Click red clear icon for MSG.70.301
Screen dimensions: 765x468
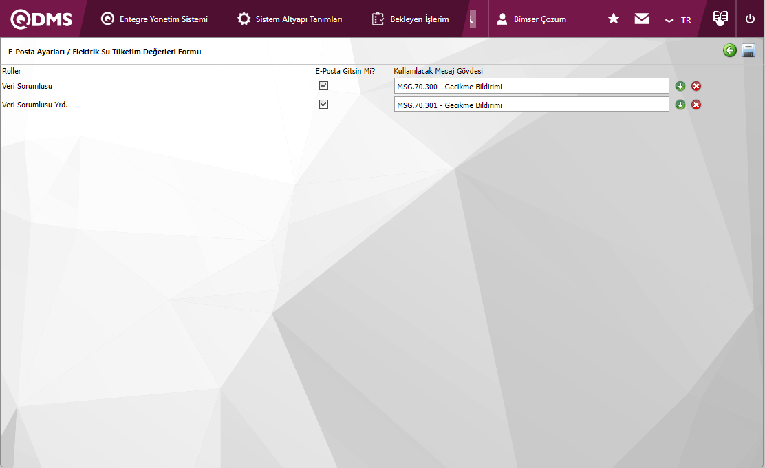click(x=696, y=105)
